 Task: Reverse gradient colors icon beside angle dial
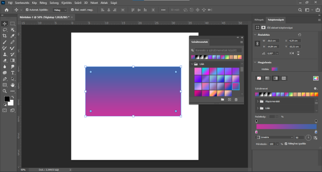(x=315, y=138)
